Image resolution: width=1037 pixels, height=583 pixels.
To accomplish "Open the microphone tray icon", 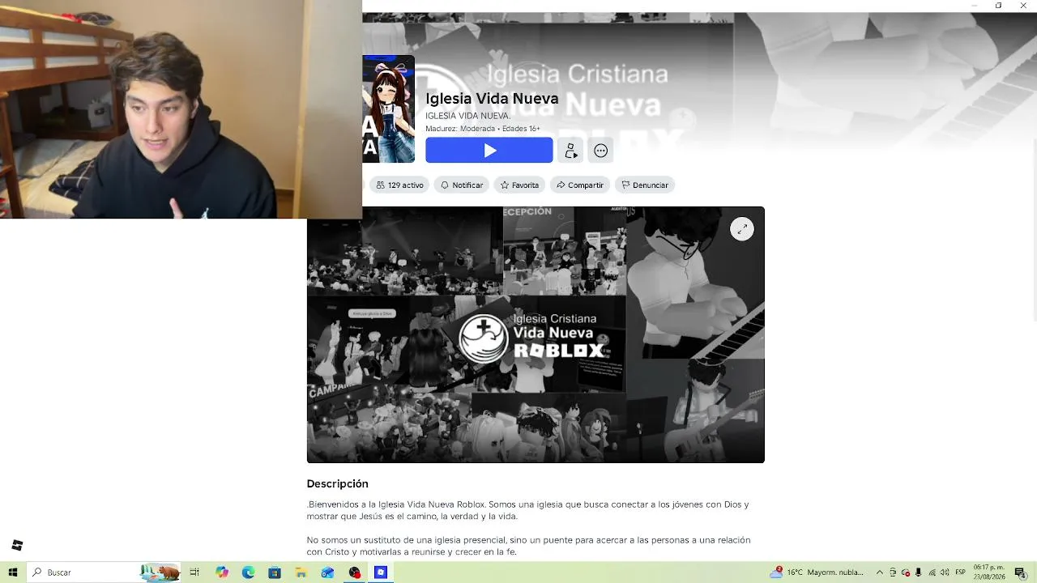I will point(918,572).
